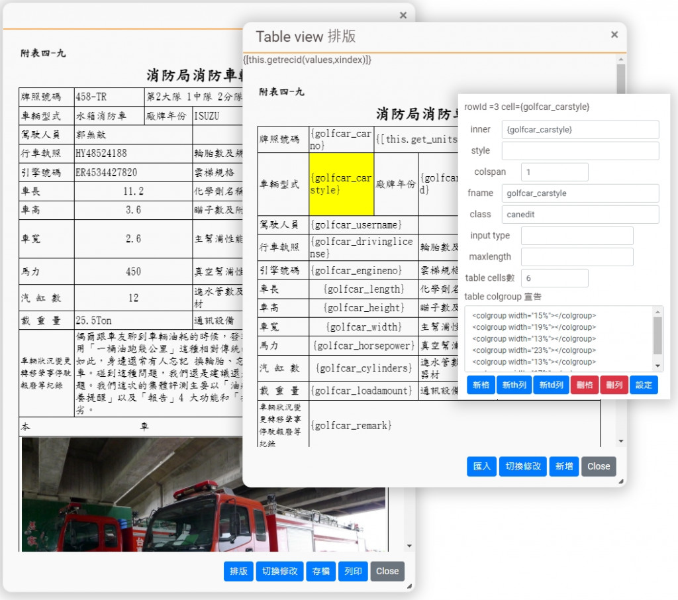Click the colgroup textarea scroll-down arrow

click(657, 366)
